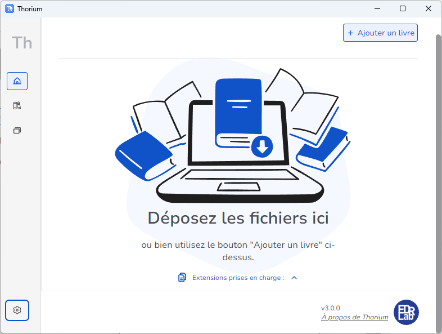Image resolution: width=442 pixels, height=334 pixels.
Task: Click the EDRLab round logo
Action: (x=406, y=312)
